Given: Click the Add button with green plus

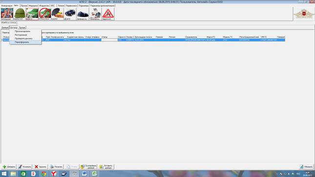Looking at the screenshot, I should coord(9,167).
